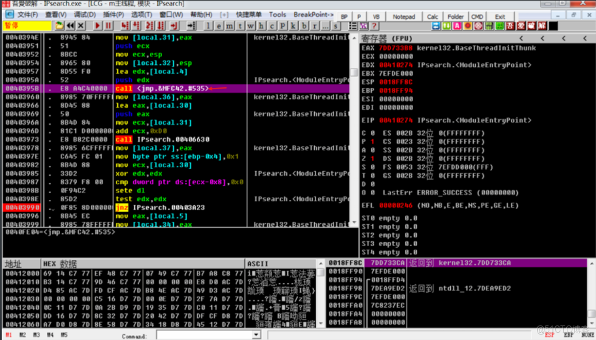Click the black color square in toolbar

(x=553, y=26)
